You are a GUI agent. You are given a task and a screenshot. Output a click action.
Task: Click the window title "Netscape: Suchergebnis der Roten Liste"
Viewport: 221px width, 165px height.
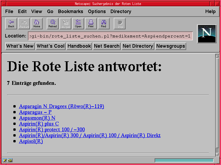pyautogui.click(x=108, y=4)
